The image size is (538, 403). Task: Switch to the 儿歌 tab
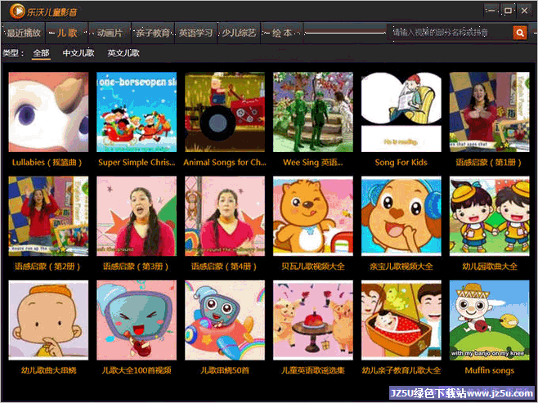tap(66, 33)
